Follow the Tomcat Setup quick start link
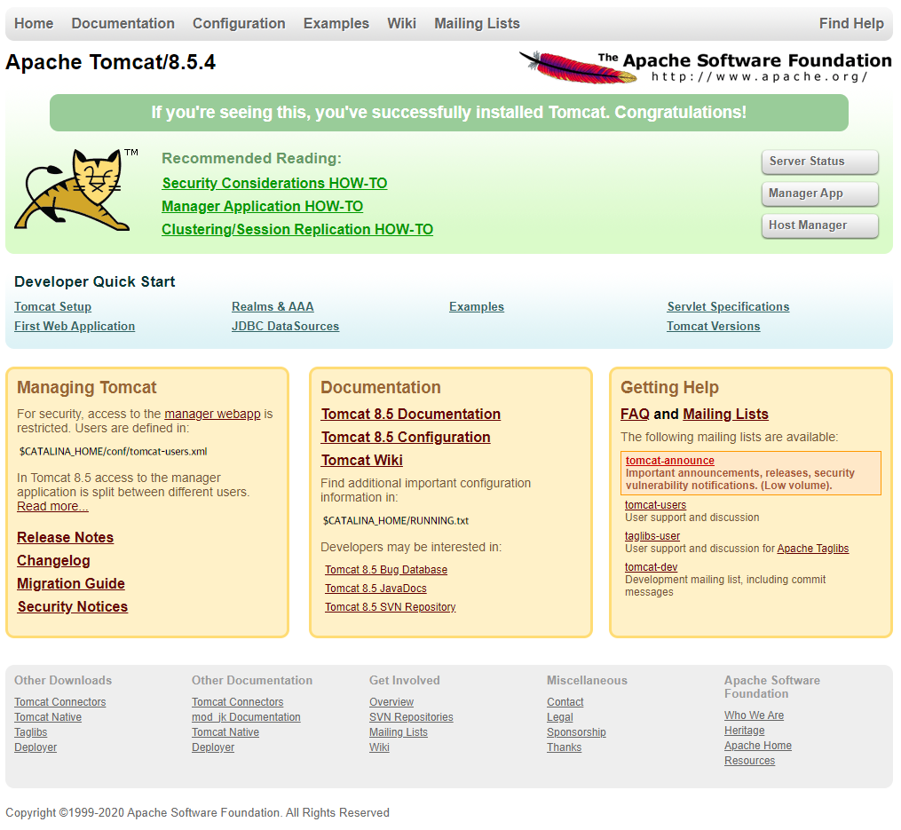This screenshot has height=830, width=901. 53,307
